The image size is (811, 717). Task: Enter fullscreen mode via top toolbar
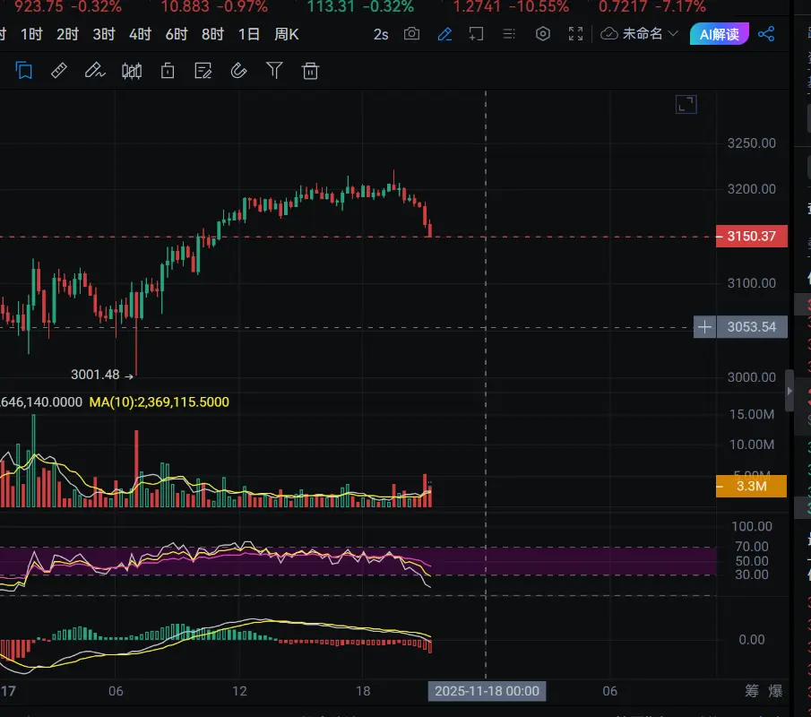tap(575, 34)
